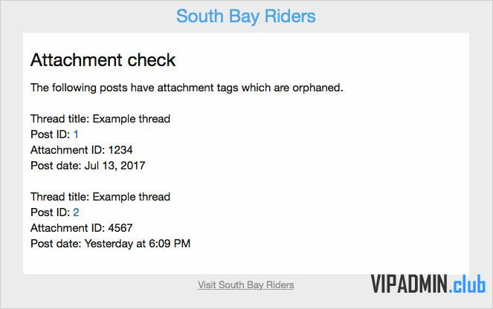Click the Post date: Jul 13, 2017 line
The height and width of the screenshot is (309, 493).
pos(88,166)
